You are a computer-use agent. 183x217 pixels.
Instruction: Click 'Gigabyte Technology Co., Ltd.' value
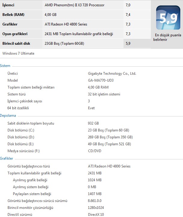pos(112,74)
